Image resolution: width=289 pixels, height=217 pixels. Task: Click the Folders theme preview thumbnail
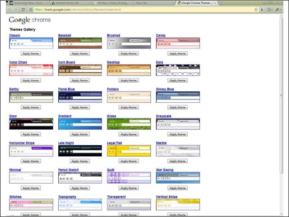[x=129, y=97]
